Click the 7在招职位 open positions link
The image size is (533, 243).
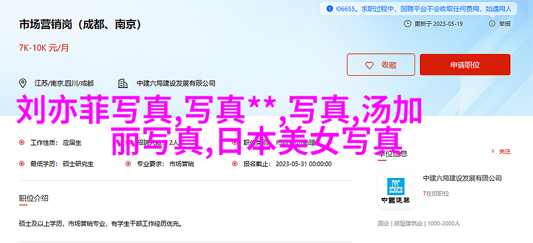pos(436,193)
